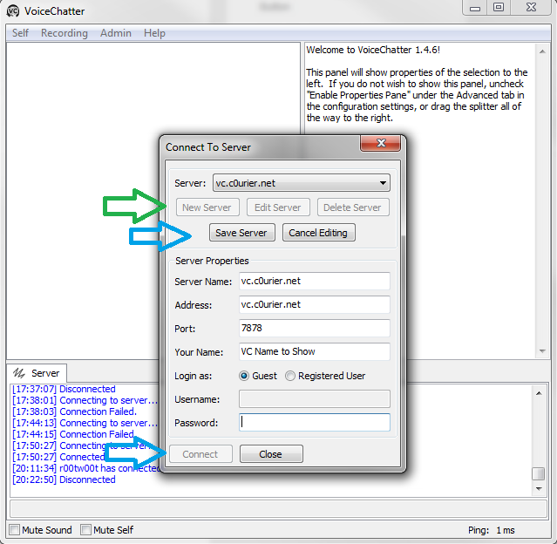The height and width of the screenshot is (544, 557).
Task: Click the Close button in dialog
Action: [271, 453]
